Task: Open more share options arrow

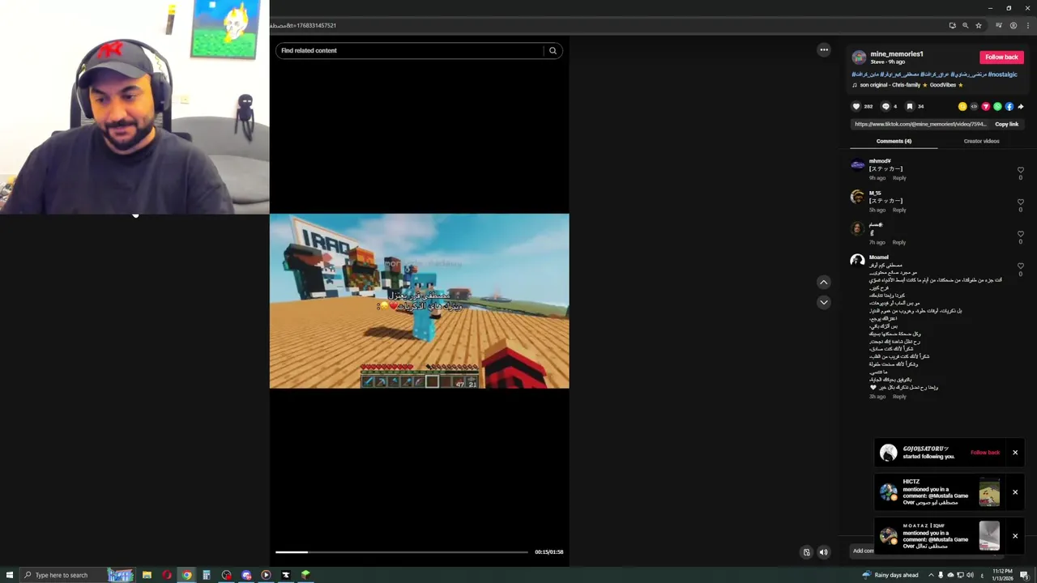Action: click(x=1021, y=106)
